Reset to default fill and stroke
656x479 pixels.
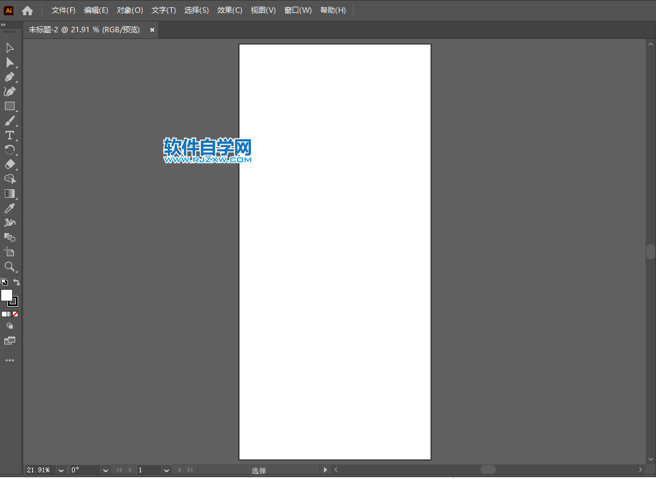coord(4,282)
